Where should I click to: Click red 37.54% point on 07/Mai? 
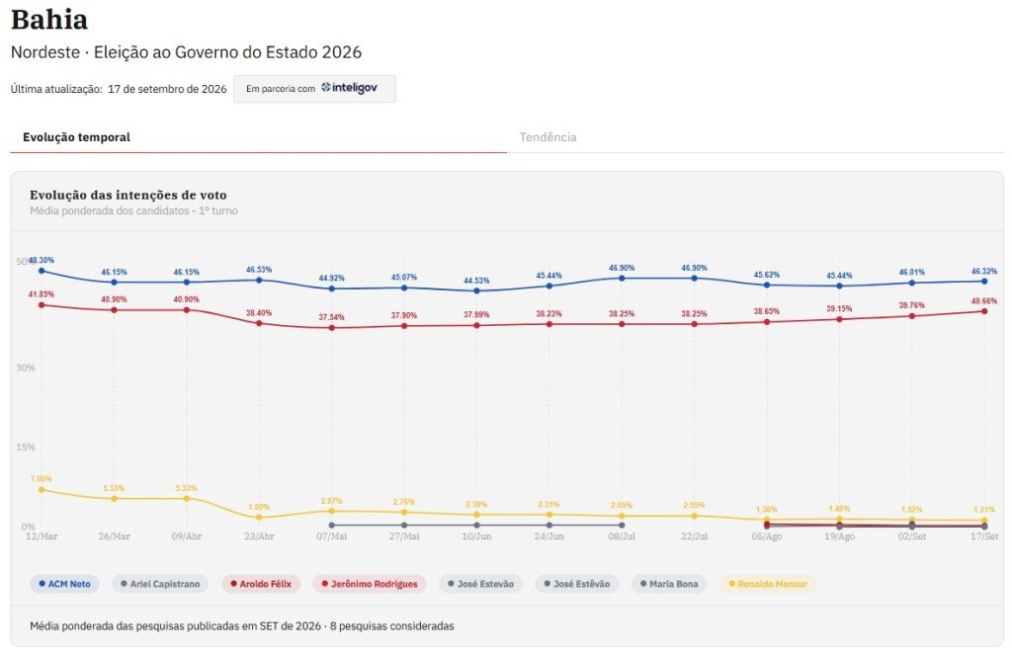point(332,328)
